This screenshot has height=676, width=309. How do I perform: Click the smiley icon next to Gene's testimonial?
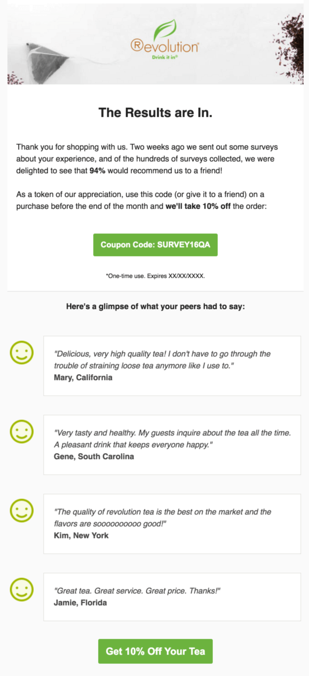coord(22,432)
